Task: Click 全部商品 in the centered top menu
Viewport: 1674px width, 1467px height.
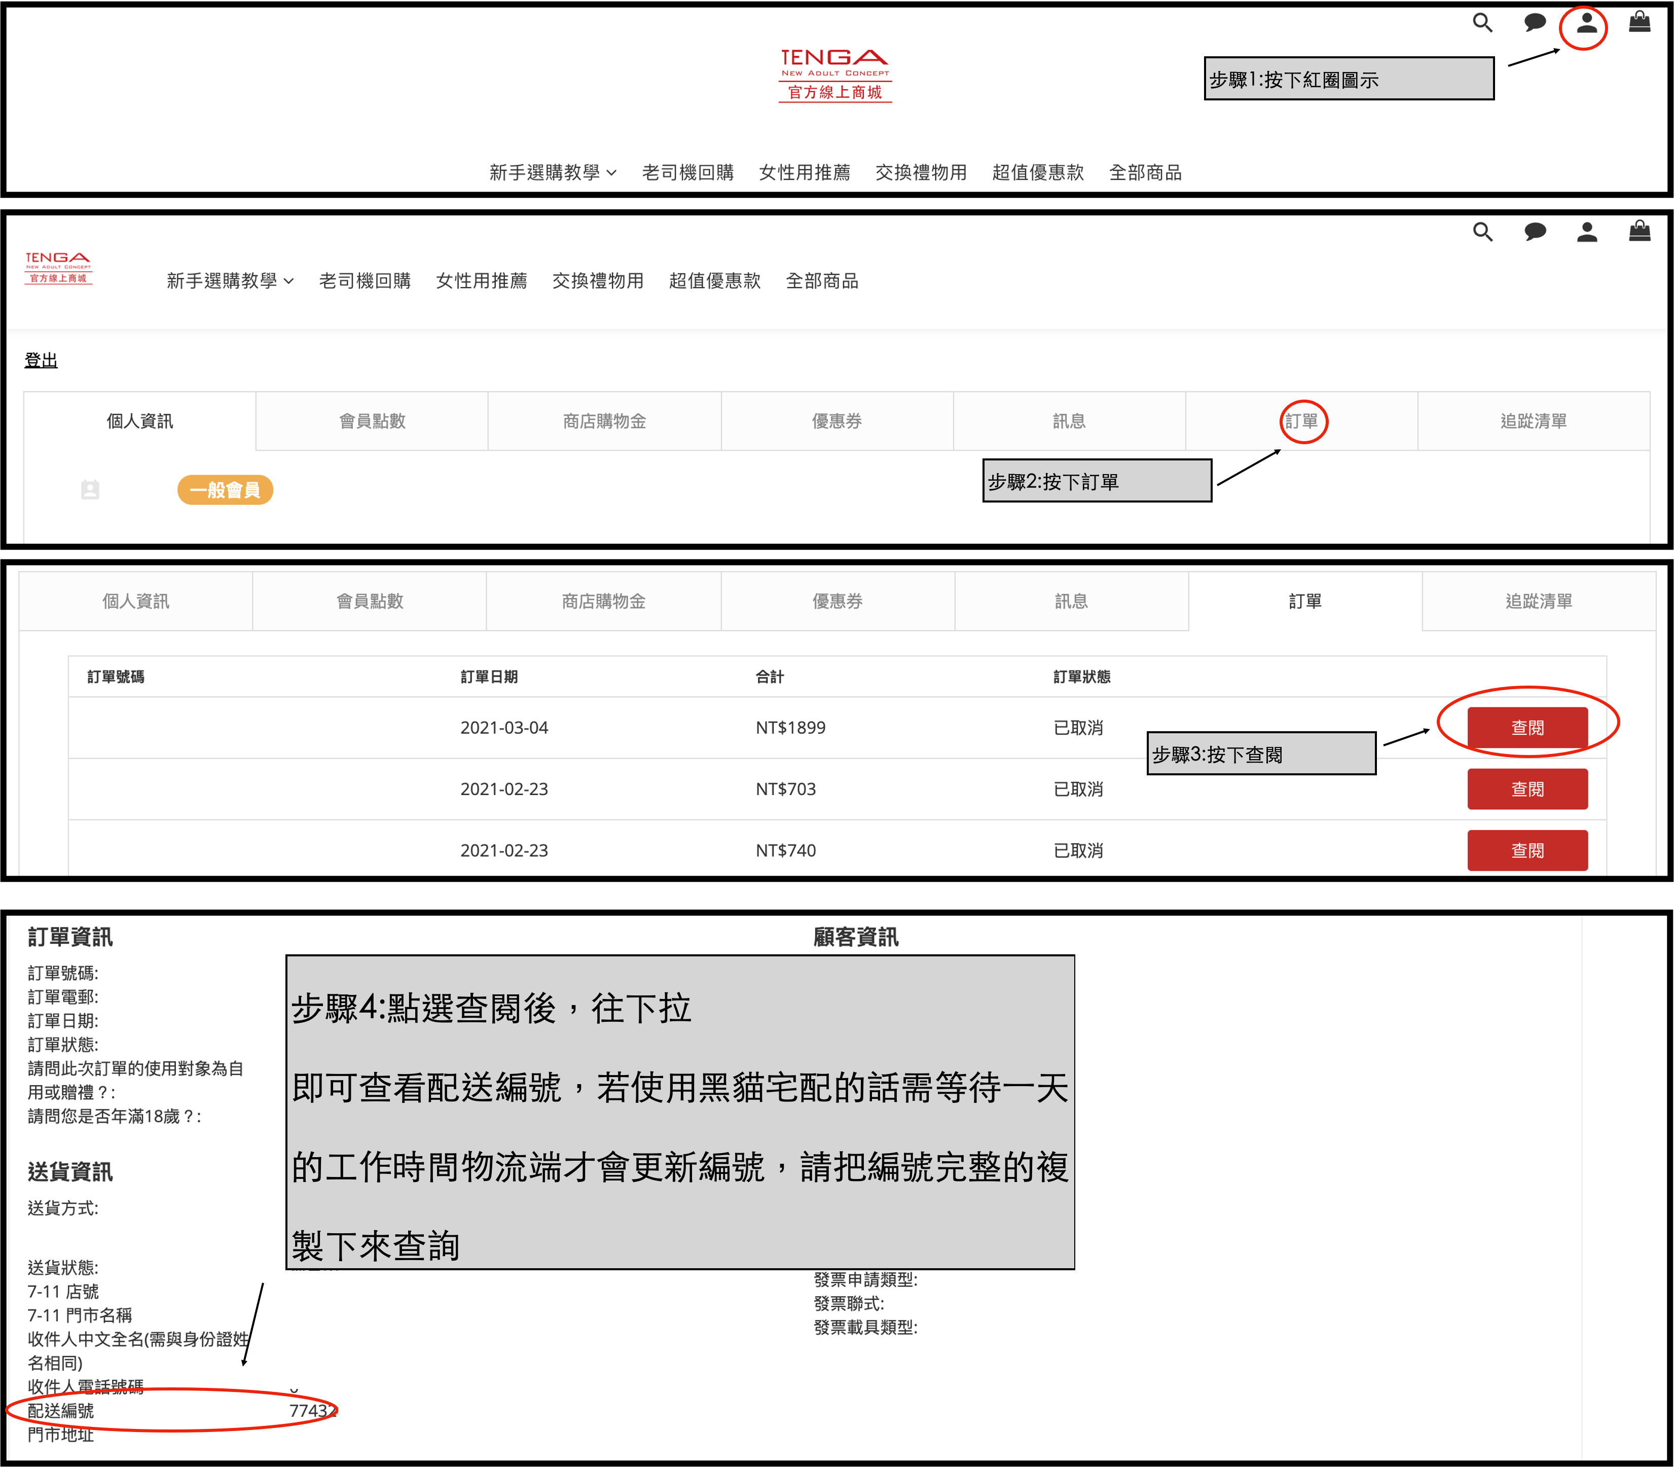Action: pyautogui.click(x=1144, y=173)
